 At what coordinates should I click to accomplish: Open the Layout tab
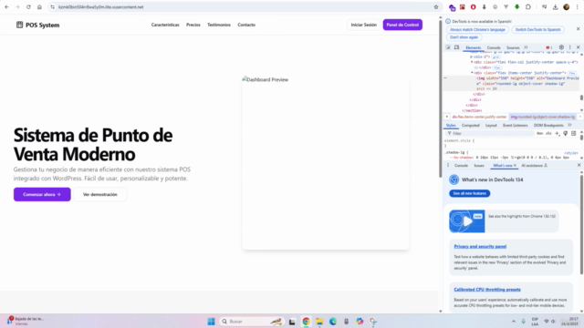[491, 126]
